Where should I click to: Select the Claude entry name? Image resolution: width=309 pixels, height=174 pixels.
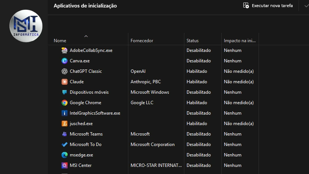[x=77, y=82]
